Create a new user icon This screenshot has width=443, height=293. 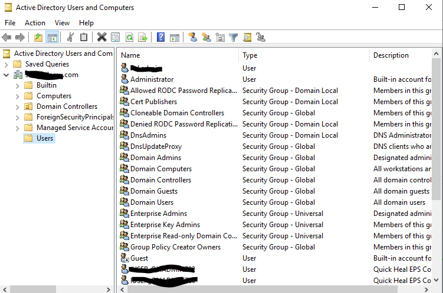point(193,37)
